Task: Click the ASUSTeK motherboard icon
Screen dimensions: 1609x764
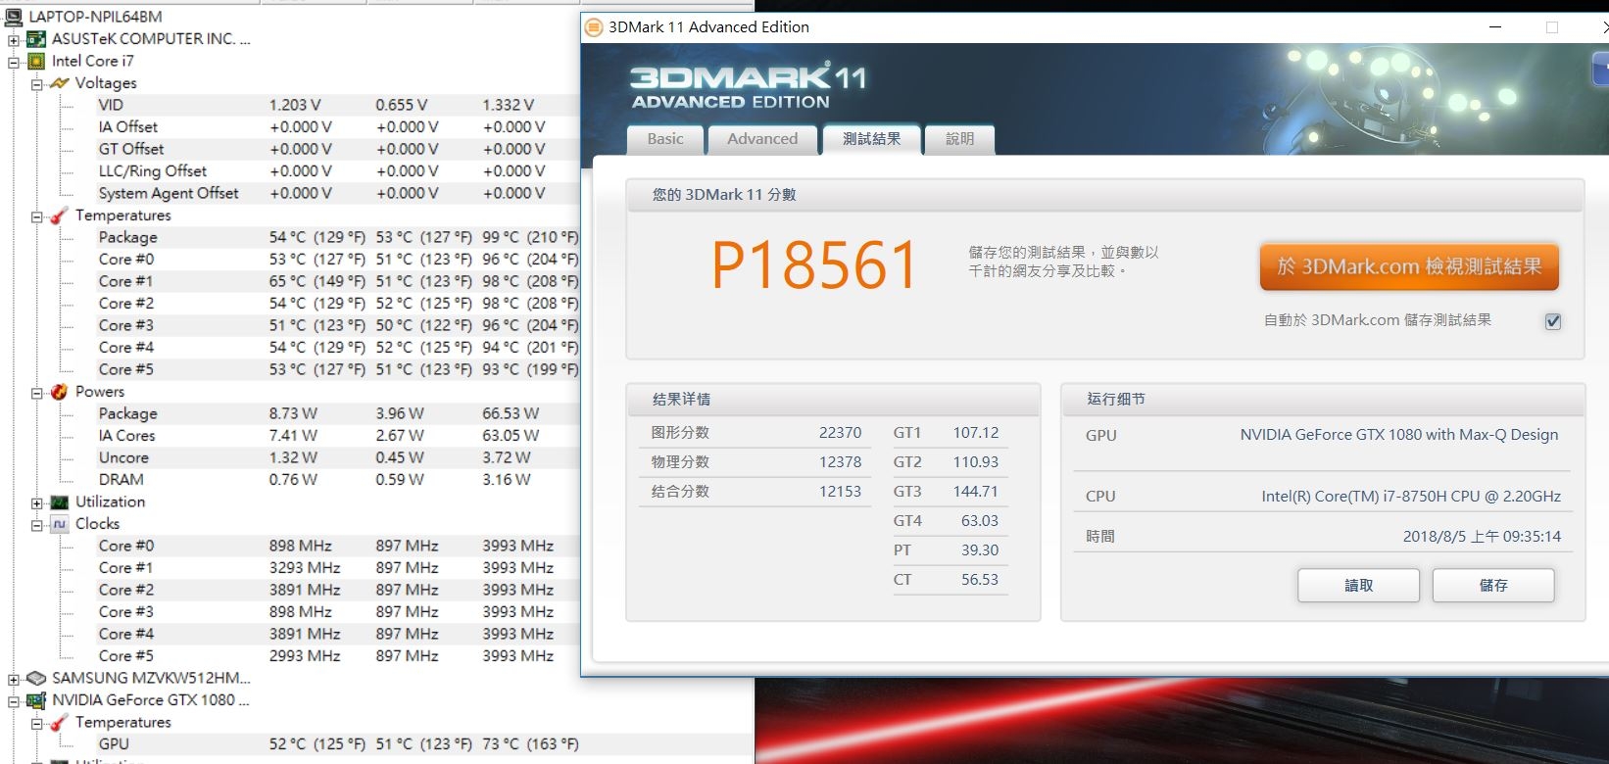Action: tap(36, 39)
